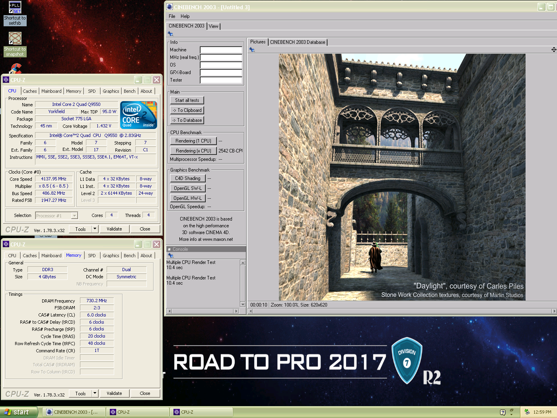Image resolution: width=557 pixels, height=418 pixels.
Task: Click the pin icon in Console panel
Action: coord(171,256)
